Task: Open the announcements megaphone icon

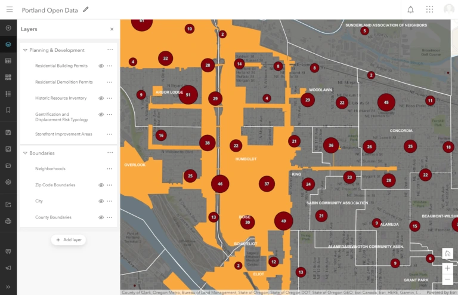Action: pyautogui.click(x=8, y=268)
